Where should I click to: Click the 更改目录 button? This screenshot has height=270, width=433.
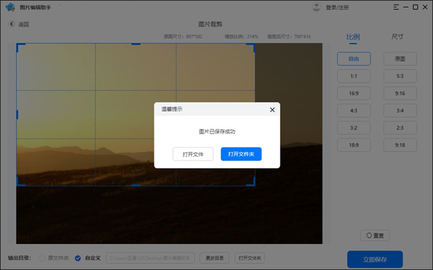(215, 258)
